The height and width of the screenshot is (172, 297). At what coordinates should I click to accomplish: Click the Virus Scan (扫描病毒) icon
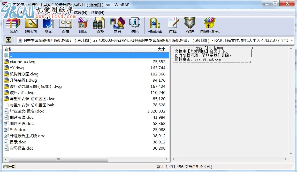coord(155,26)
